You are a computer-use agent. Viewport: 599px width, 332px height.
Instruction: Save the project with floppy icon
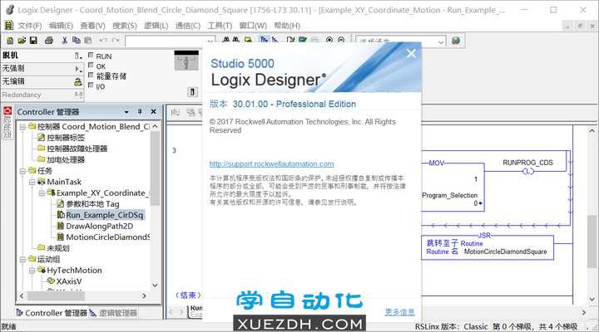tap(33, 40)
